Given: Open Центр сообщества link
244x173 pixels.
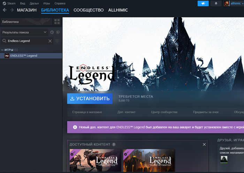Looking at the screenshot, I should [x=164, y=112].
